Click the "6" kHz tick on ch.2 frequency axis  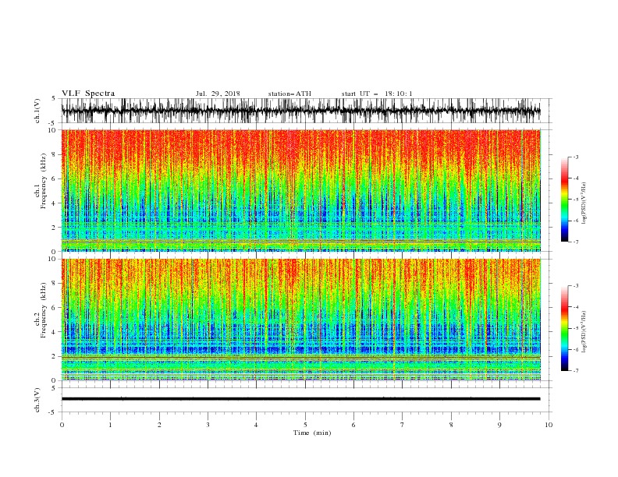coord(55,308)
